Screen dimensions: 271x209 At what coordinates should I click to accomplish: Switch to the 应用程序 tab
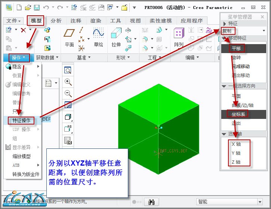[192, 21]
